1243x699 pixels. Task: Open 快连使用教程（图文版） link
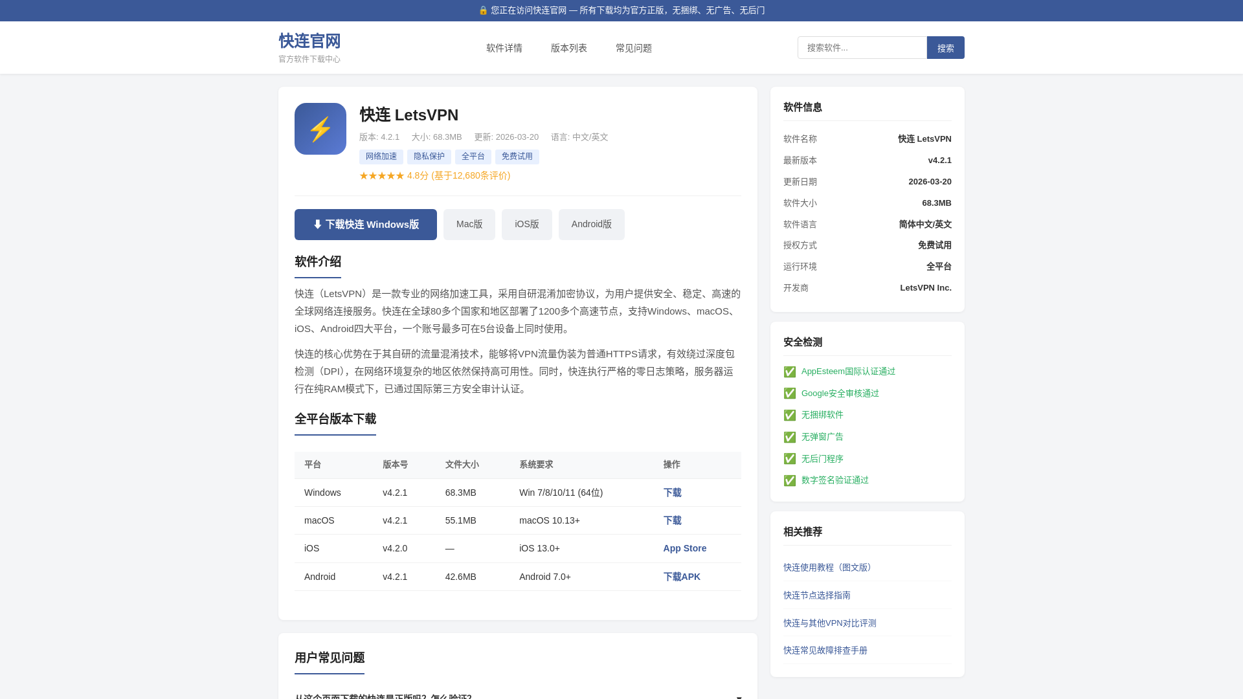[x=829, y=568]
